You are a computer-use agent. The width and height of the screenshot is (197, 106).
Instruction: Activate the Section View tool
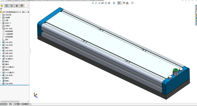pyautogui.click(x=103, y=3)
